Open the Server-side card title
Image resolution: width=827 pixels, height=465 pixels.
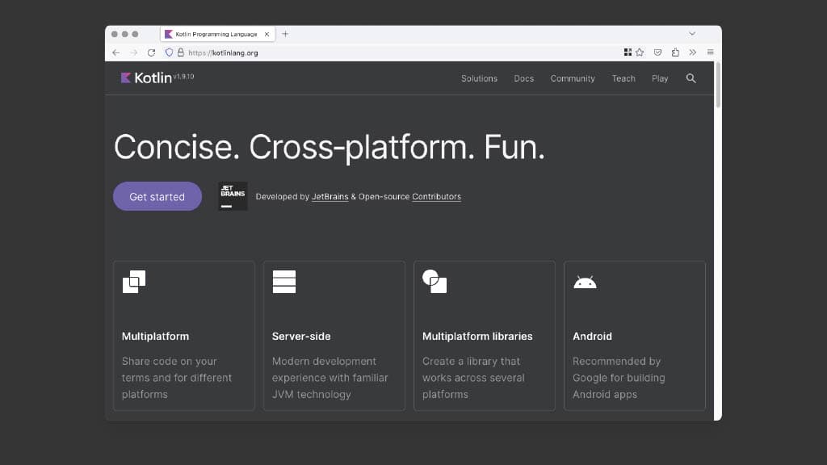[301, 337]
